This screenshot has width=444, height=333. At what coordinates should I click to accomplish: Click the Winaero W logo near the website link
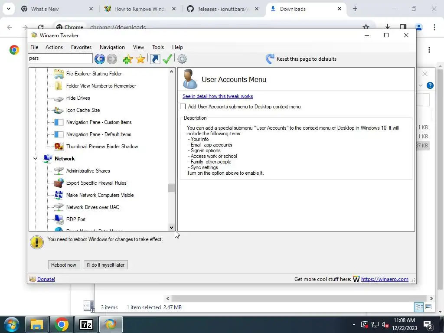356,280
